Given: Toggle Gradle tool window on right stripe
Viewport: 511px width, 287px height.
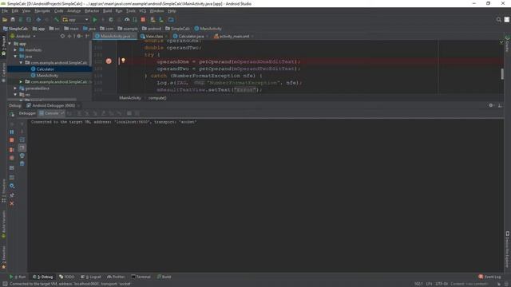Looking at the screenshot, I should (x=507, y=44).
